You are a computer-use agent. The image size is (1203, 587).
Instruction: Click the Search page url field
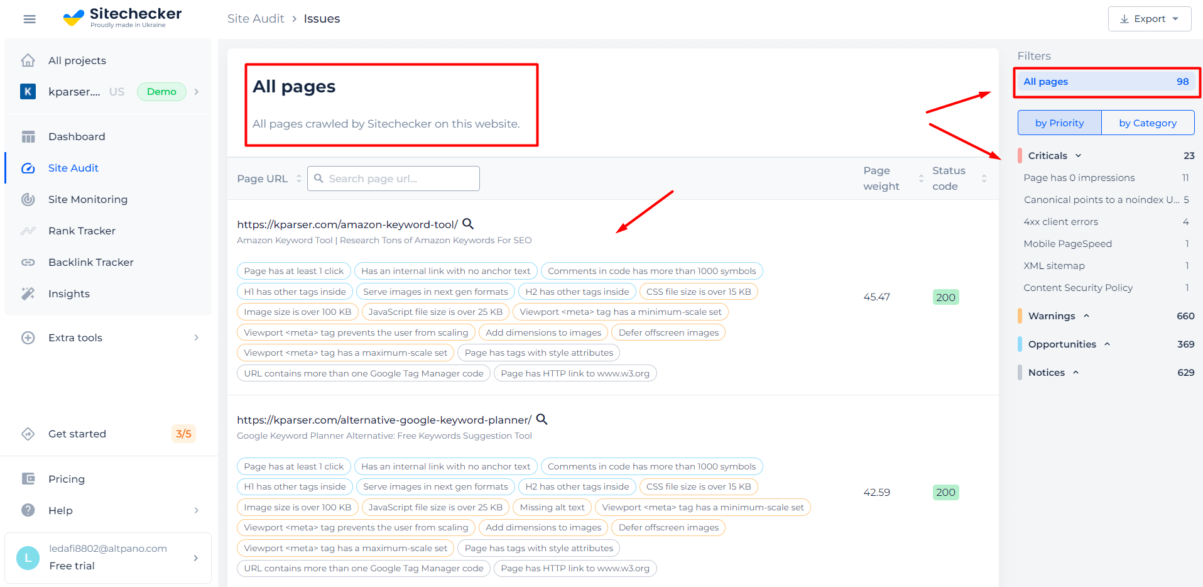click(x=393, y=178)
